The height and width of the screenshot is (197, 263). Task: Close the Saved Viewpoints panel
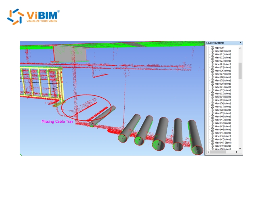pyautogui.click(x=241, y=43)
